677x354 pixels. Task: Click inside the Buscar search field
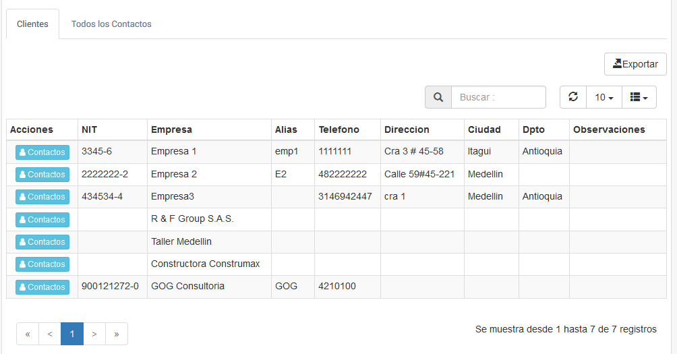498,97
